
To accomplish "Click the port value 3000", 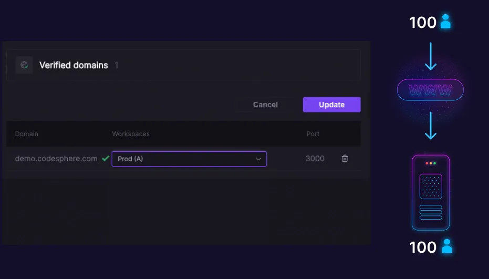I will click(x=315, y=159).
